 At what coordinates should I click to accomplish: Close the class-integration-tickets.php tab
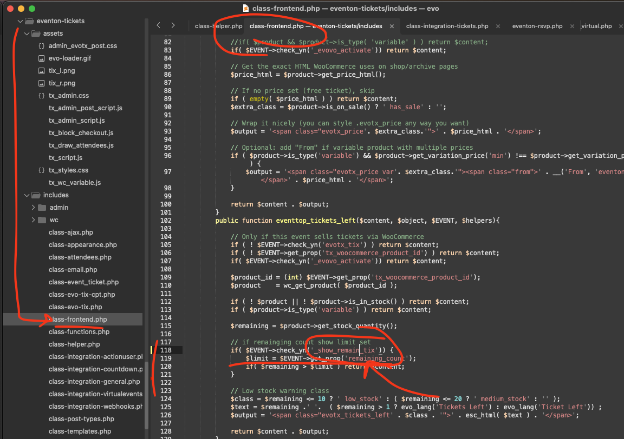click(498, 26)
